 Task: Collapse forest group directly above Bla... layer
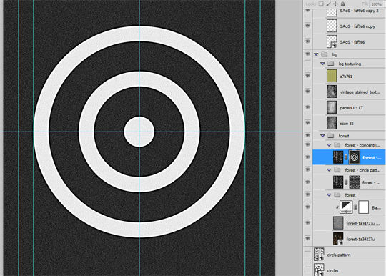(x=329, y=195)
